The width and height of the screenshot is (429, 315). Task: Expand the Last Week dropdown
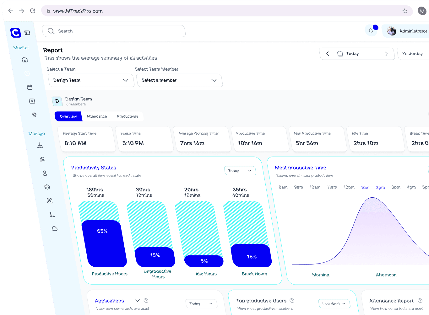click(334, 304)
